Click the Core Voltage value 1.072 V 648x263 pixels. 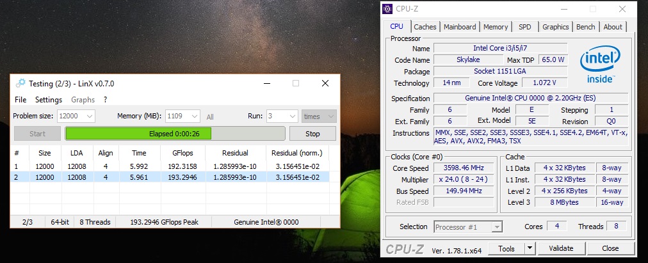[x=545, y=83]
